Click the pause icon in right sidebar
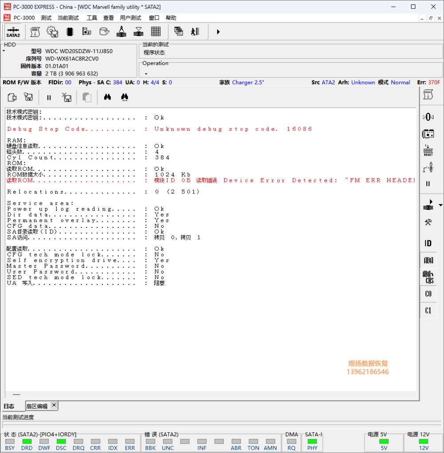 pos(428,184)
